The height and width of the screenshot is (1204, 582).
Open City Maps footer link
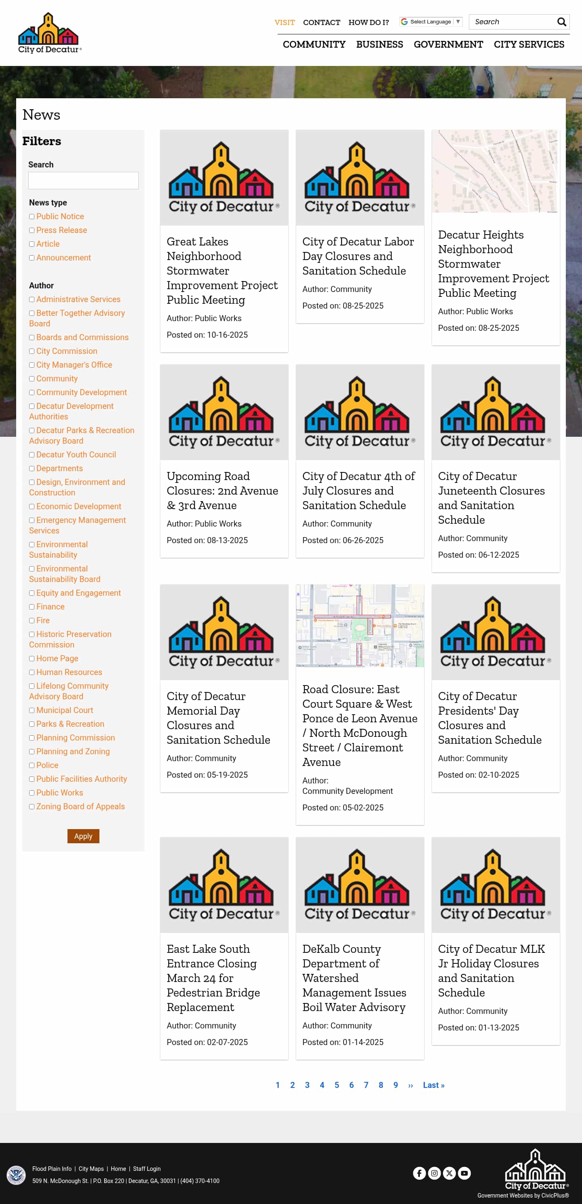pyautogui.click(x=91, y=1169)
